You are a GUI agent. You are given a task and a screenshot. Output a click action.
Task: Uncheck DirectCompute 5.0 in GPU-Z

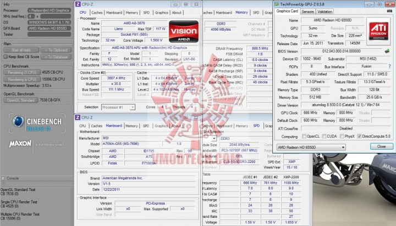(359, 136)
